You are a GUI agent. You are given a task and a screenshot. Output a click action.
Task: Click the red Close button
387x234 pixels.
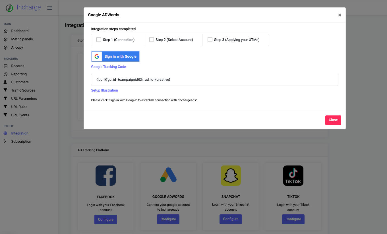tap(333, 120)
